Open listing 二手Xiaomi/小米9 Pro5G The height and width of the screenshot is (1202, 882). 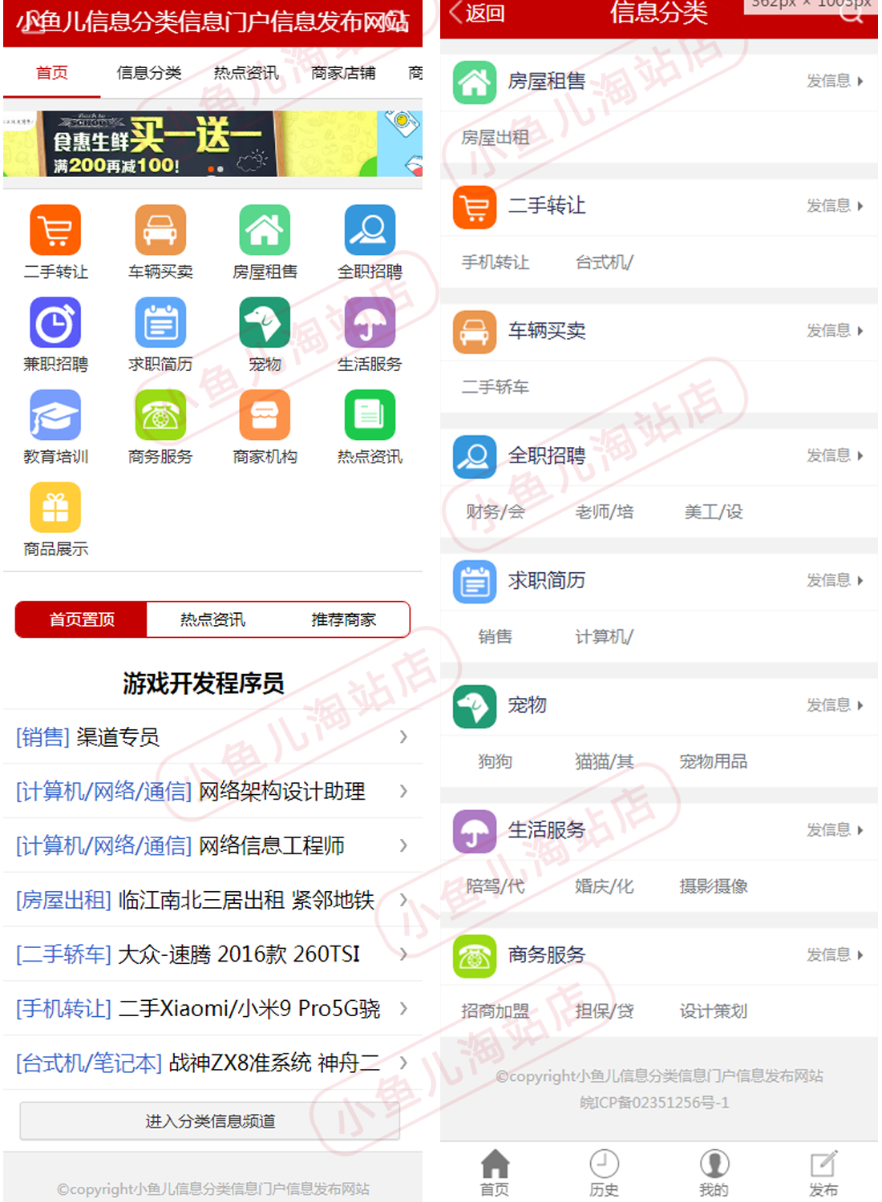pyautogui.click(x=212, y=1009)
